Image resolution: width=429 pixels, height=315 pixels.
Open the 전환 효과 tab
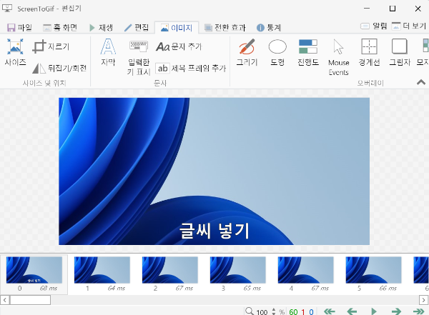pyautogui.click(x=225, y=27)
